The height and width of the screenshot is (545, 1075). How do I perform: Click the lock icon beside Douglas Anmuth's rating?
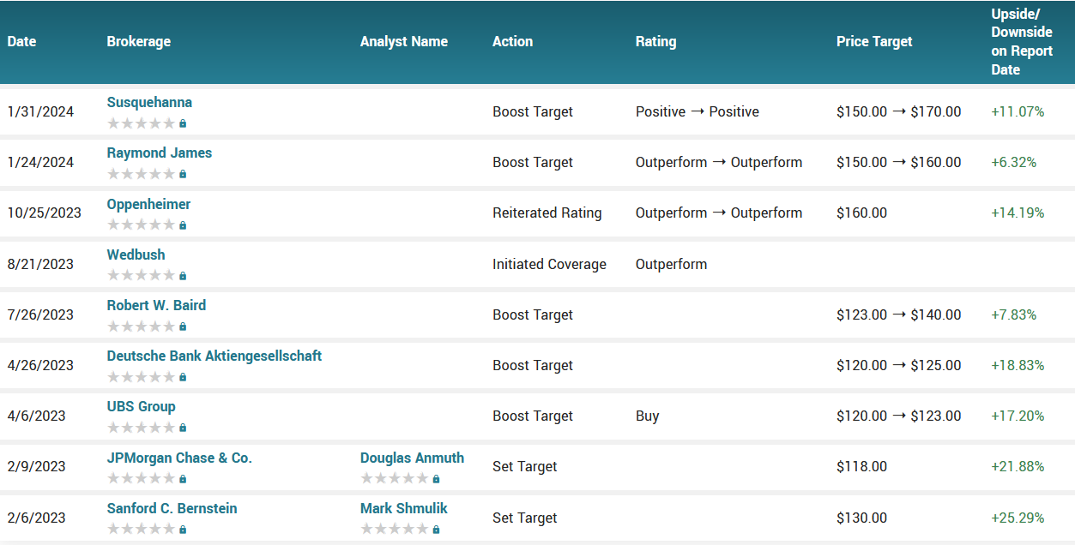pyautogui.click(x=437, y=478)
